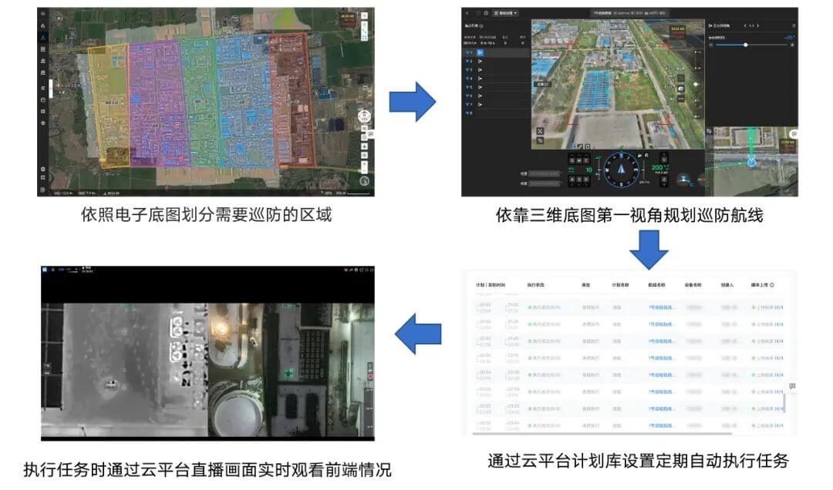
Task: Click the chat feedback icon beside plan table
Action: pos(791,386)
